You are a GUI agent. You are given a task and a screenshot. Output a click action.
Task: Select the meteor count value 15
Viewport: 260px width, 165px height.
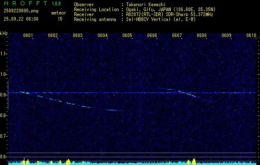60,19
